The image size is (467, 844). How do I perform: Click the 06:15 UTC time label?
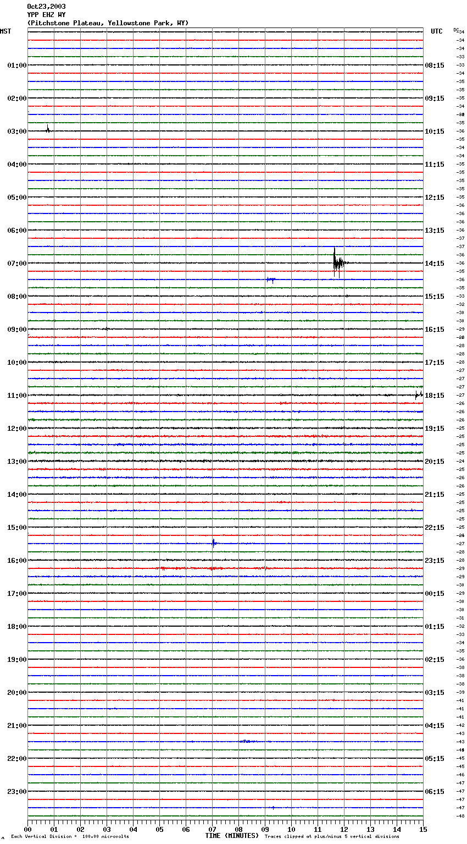(435, 792)
